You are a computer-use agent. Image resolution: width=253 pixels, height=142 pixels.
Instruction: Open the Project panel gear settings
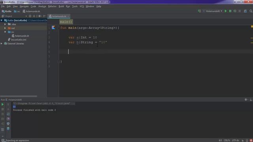tap(40, 16)
